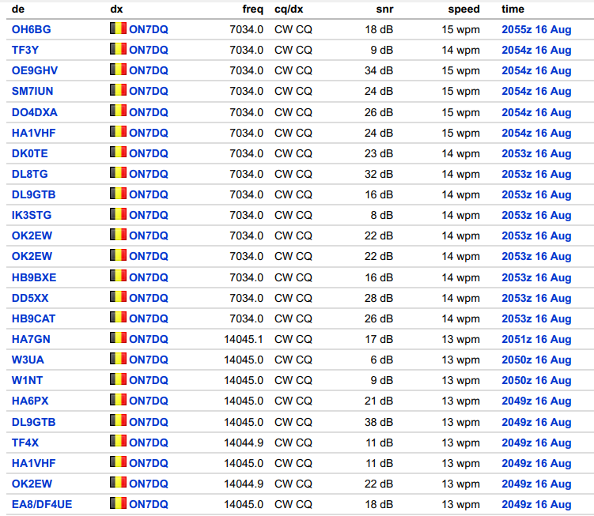This screenshot has height=516, width=594.
Task: Select the 34 dB snr value
Action: pyautogui.click(x=379, y=70)
